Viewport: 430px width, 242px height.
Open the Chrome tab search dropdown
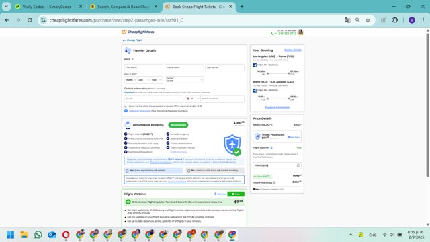click(x=6, y=7)
